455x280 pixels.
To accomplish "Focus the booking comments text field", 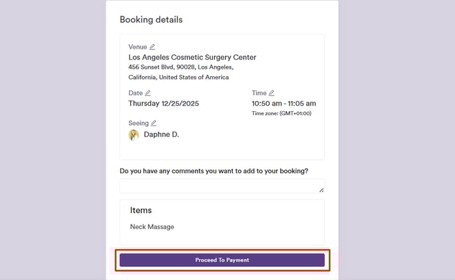I will [220, 186].
